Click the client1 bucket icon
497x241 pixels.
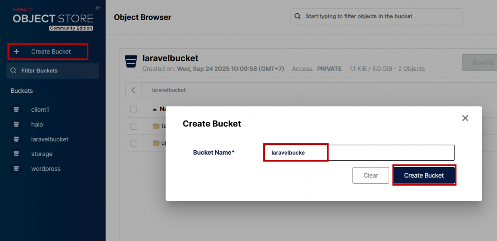[16, 110]
